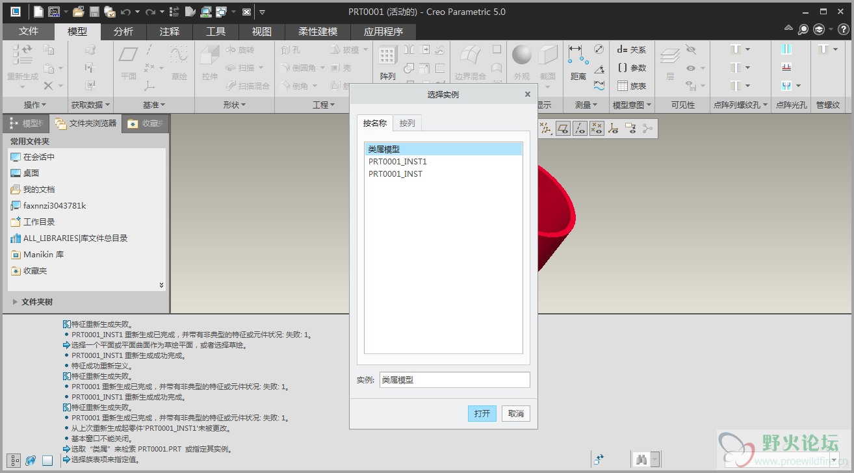Switch to the View (视图) ribbon tab
Viewport: 854px width, 473px height.
(x=262, y=31)
